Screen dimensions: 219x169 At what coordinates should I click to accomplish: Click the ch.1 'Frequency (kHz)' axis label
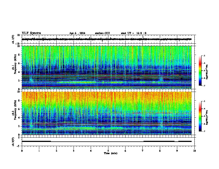pyautogui.click(x=15, y=64)
